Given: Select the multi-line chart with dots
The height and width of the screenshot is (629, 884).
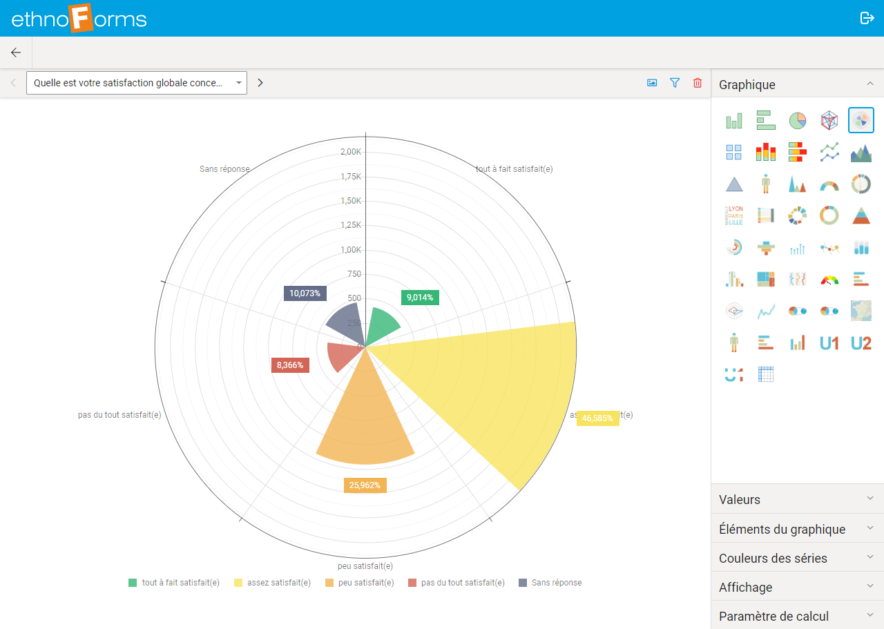Looking at the screenshot, I should click(x=829, y=153).
